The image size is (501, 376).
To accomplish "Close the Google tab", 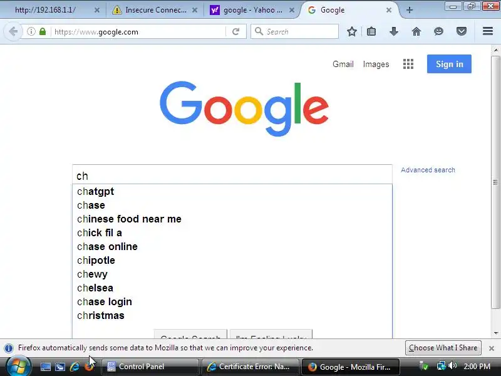I will pyautogui.click(x=389, y=10).
